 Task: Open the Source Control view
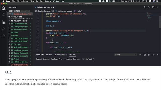(3, 22)
